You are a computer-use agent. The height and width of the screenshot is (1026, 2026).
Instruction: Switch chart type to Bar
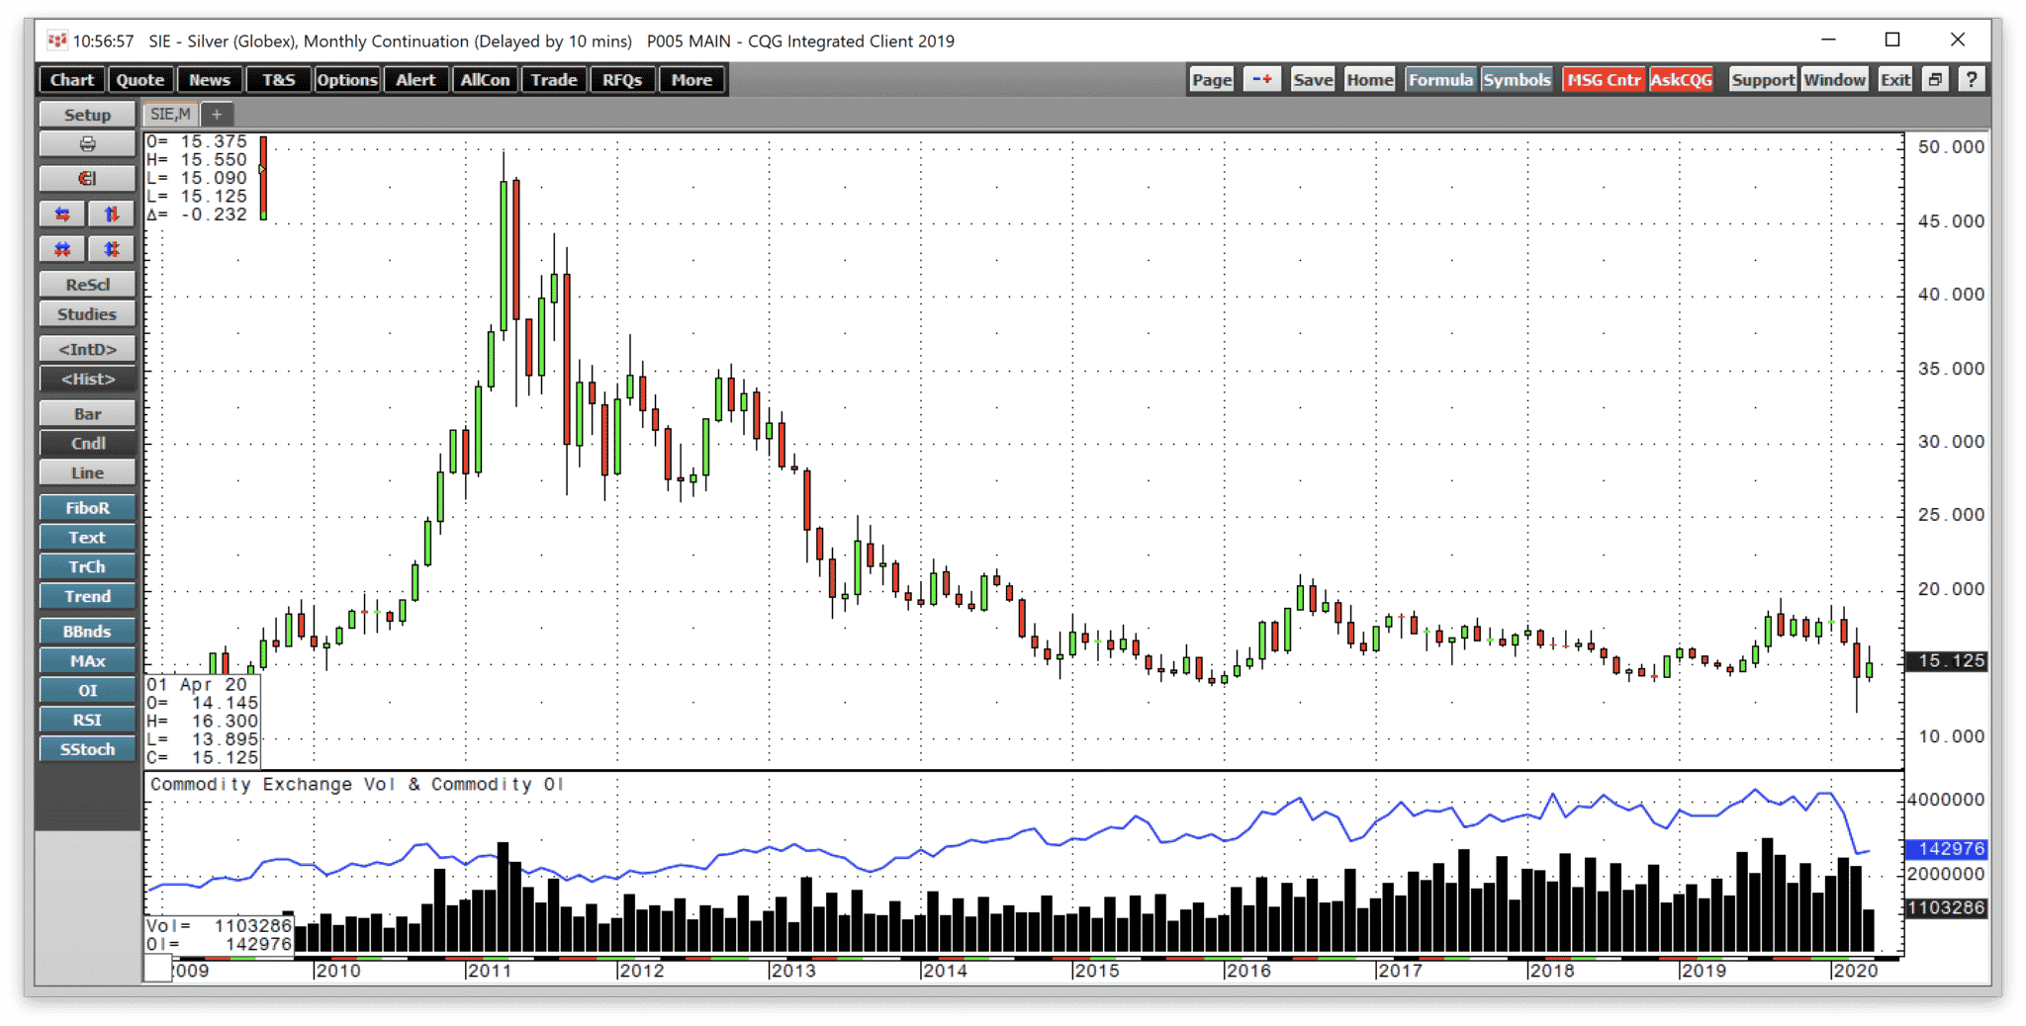pos(87,414)
